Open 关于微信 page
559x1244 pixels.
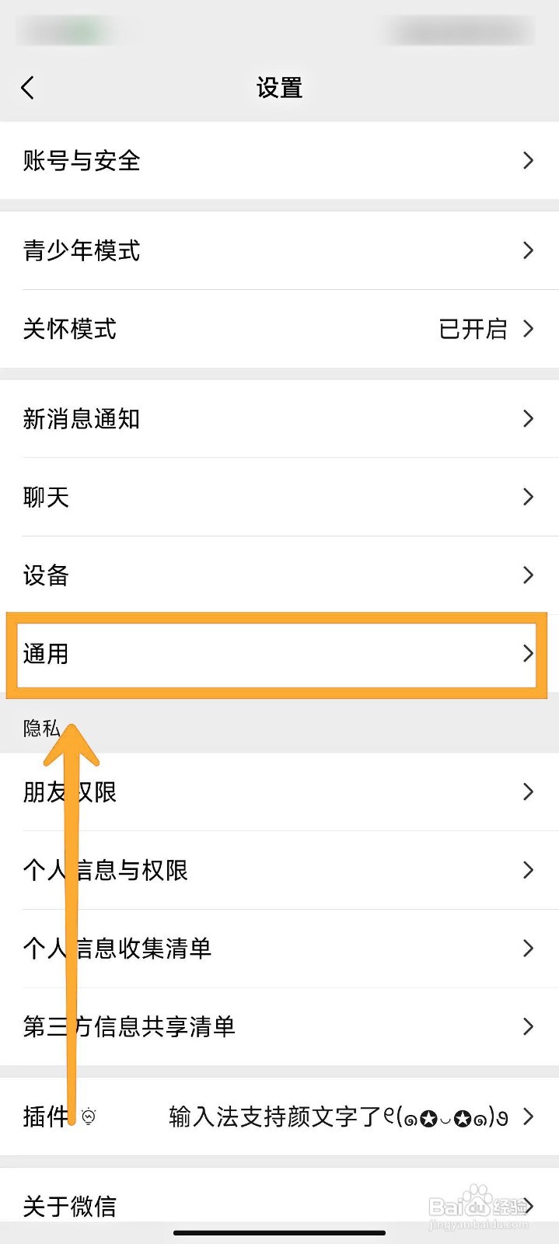pyautogui.click(x=70, y=1206)
